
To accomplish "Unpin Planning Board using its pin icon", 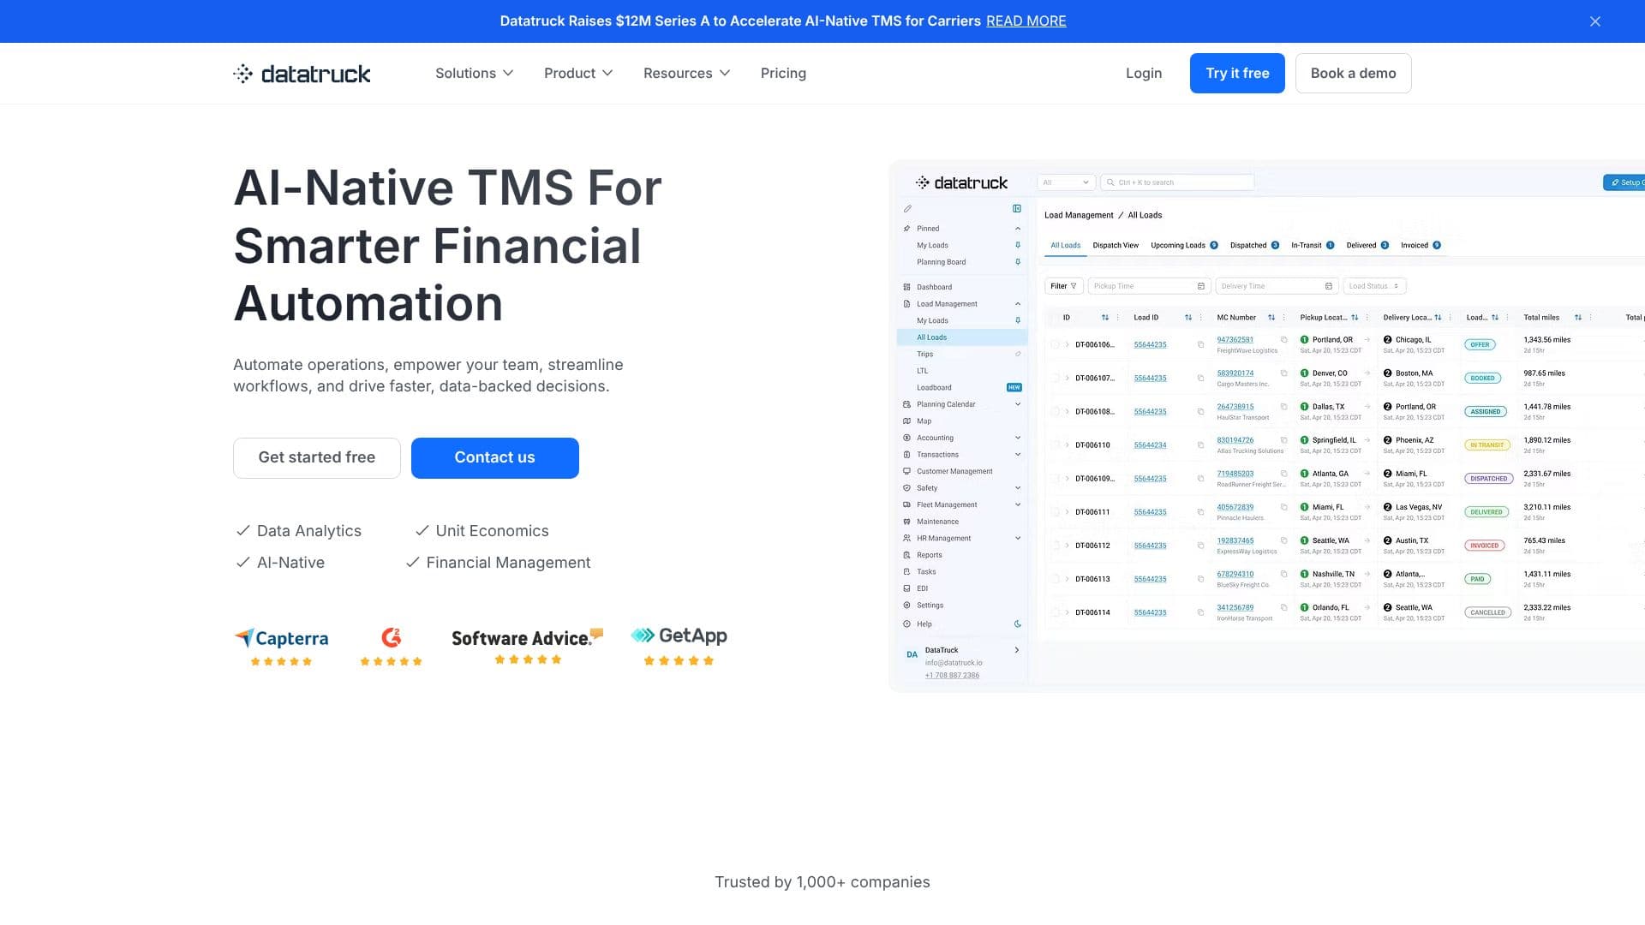I will pyautogui.click(x=1018, y=262).
